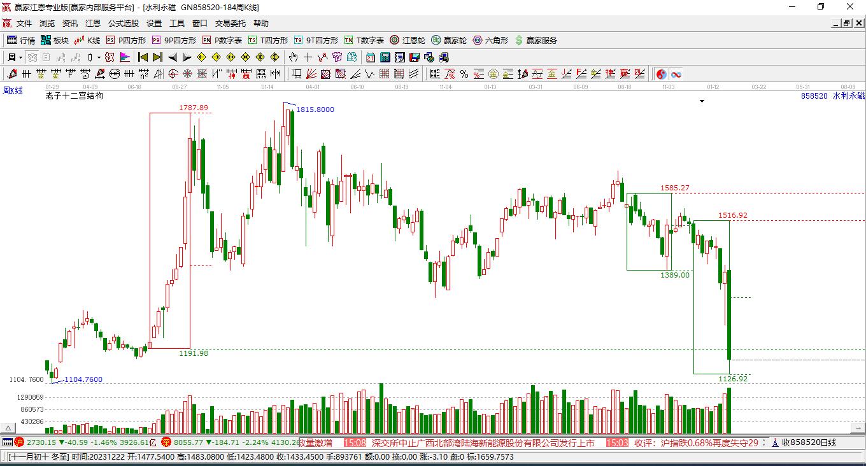This screenshot has width=866, height=466.
Task: Expand the small black triangle above chart
Action: click(x=702, y=101)
